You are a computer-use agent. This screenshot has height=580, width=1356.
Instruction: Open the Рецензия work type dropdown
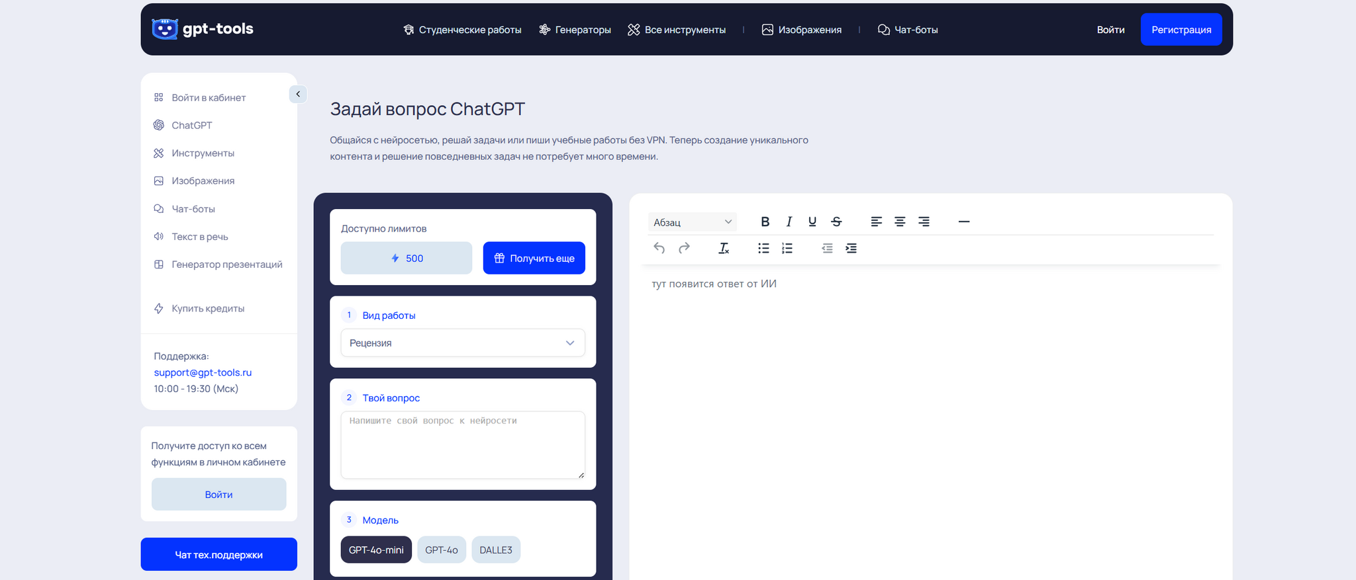[463, 343]
